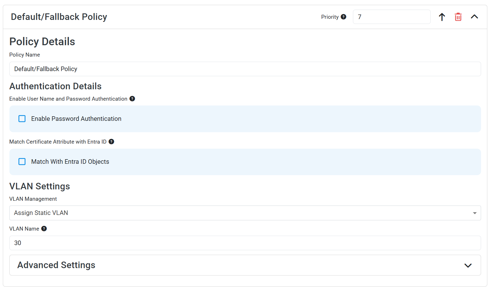
Task: Click into the Policy Name text field
Action: 245,69
